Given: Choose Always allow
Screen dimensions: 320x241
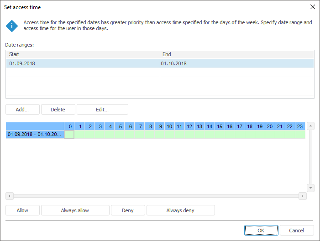Looking at the screenshot, I should (75, 210).
